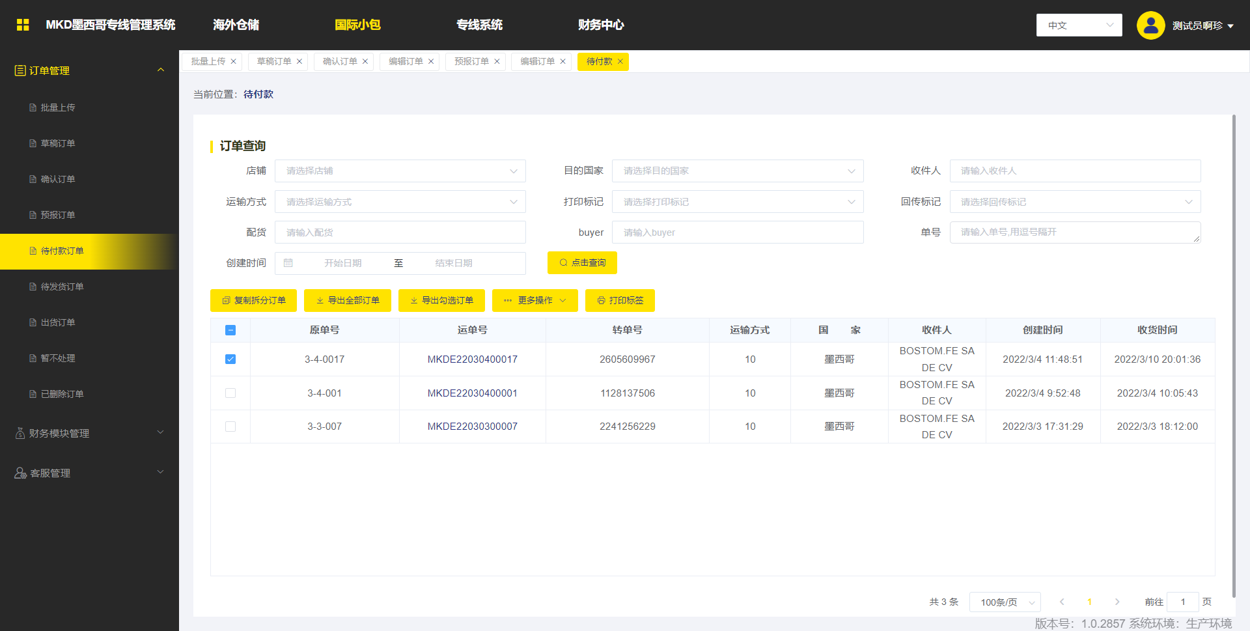Click the 复制拆分订单 copy button
This screenshot has height=631, width=1250.
253,300
